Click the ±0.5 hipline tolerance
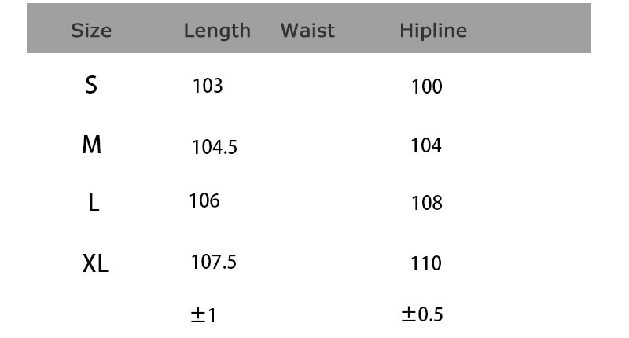Viewport: 629px width, 338px height. 422,315
